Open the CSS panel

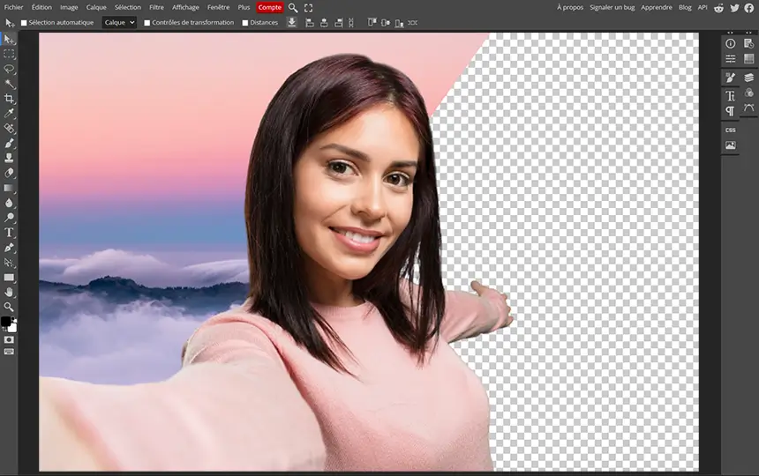point(731,130)
